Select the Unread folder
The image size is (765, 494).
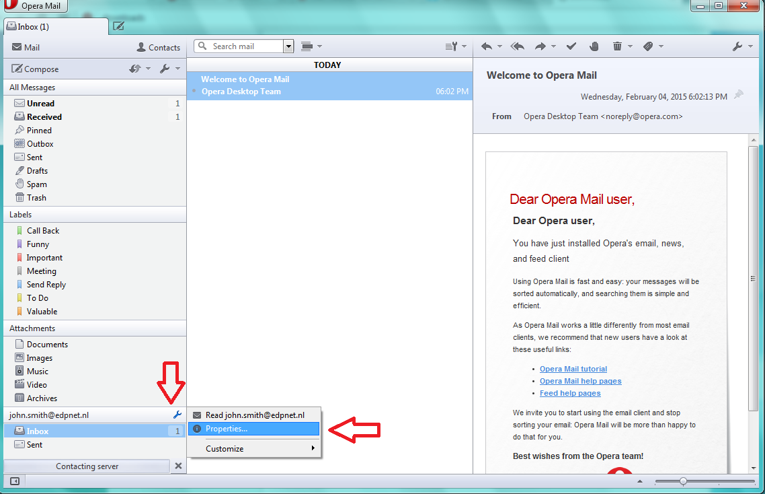pos(95,104)
